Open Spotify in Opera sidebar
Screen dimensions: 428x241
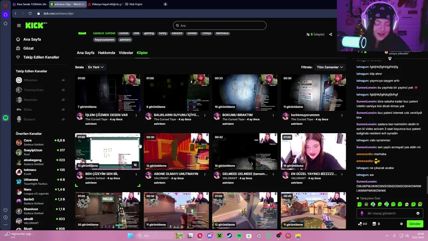coord(5,118)
